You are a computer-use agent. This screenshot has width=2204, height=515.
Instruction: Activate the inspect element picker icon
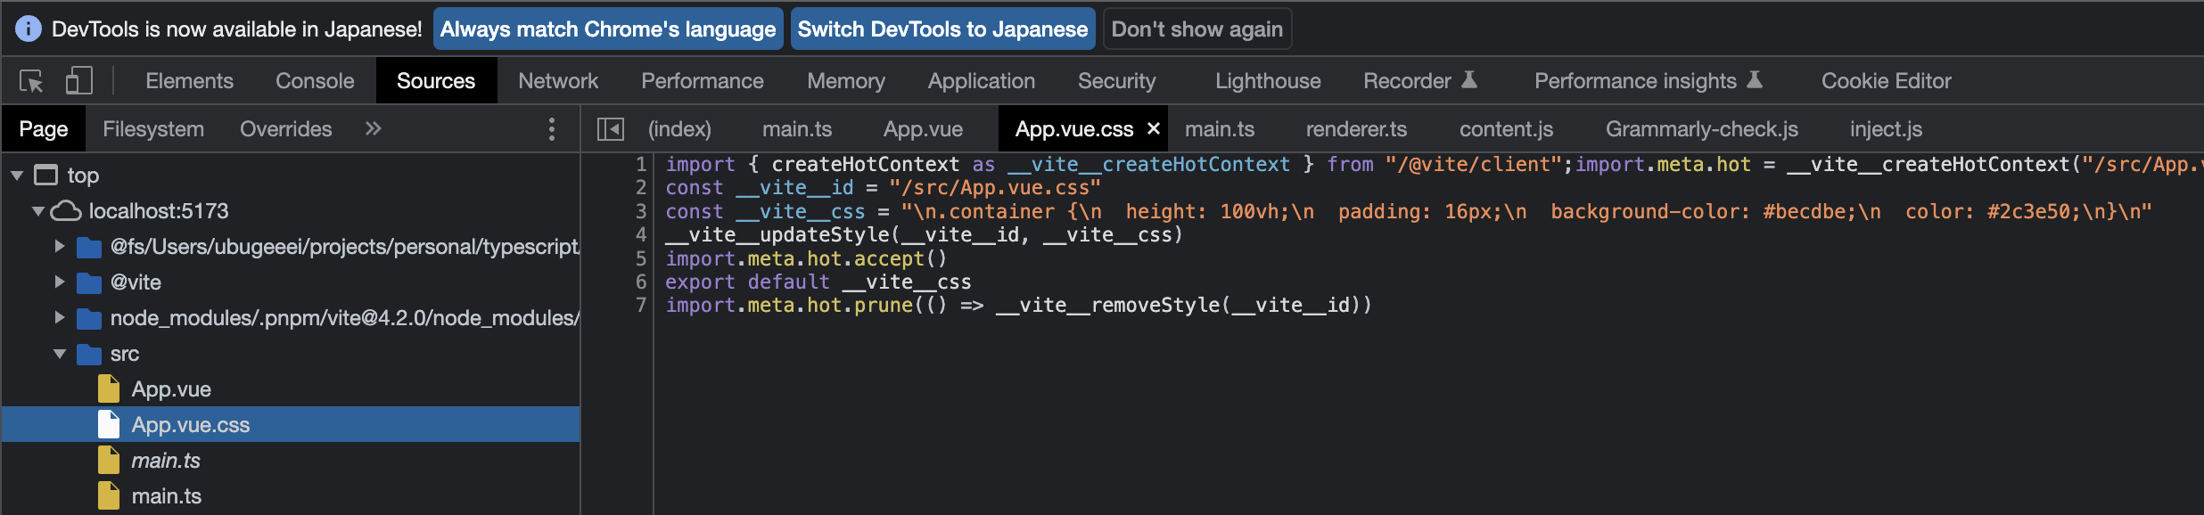[31, 81]
